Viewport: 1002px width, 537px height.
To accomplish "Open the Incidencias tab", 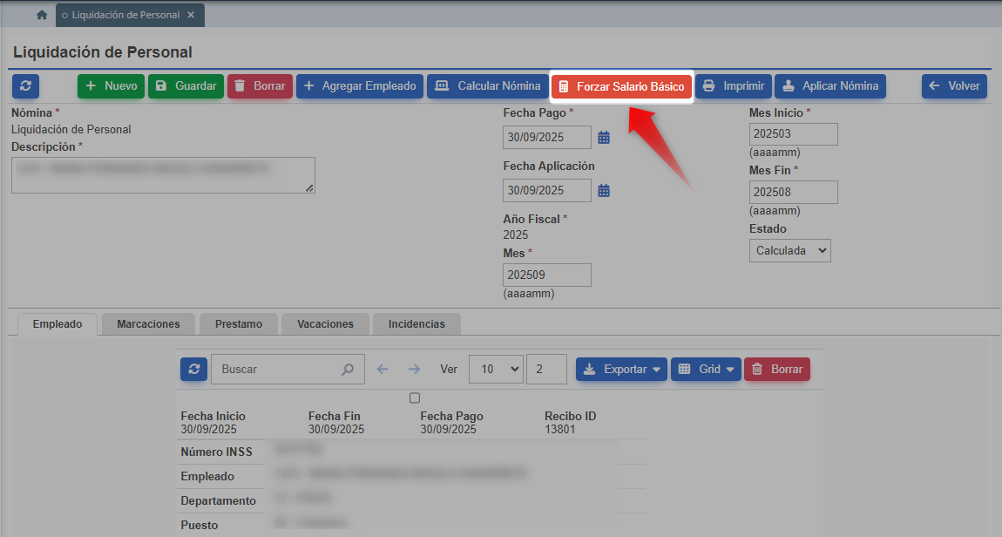I will (x=416, y=324).
